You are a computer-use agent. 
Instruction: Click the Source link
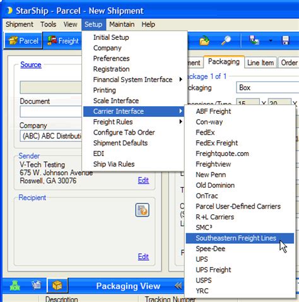pos(31,64)
